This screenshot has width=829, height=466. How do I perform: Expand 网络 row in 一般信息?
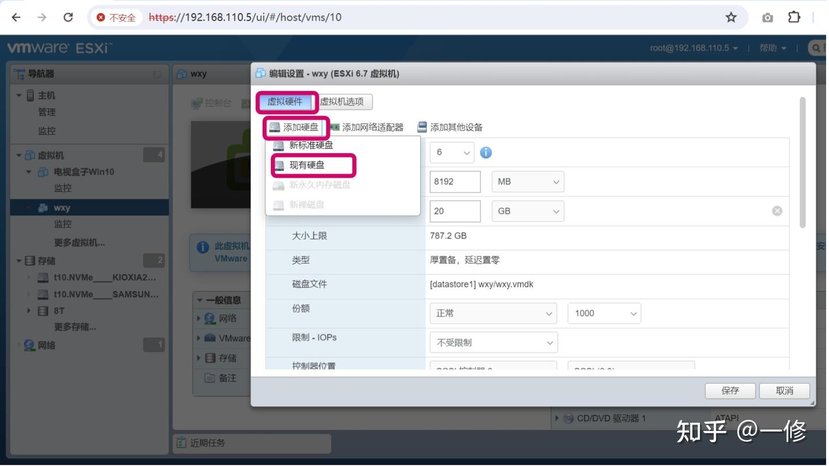pyautogui.click(x=199, y=319)
